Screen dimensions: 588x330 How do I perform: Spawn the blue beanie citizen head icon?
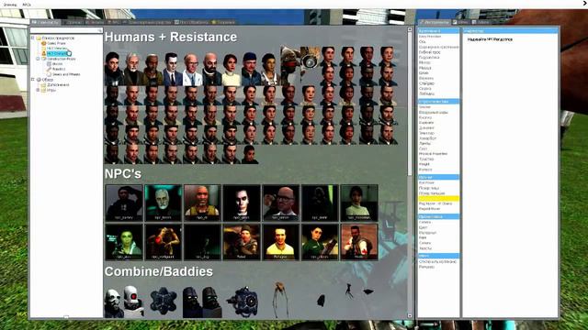[x=250, y=69]
